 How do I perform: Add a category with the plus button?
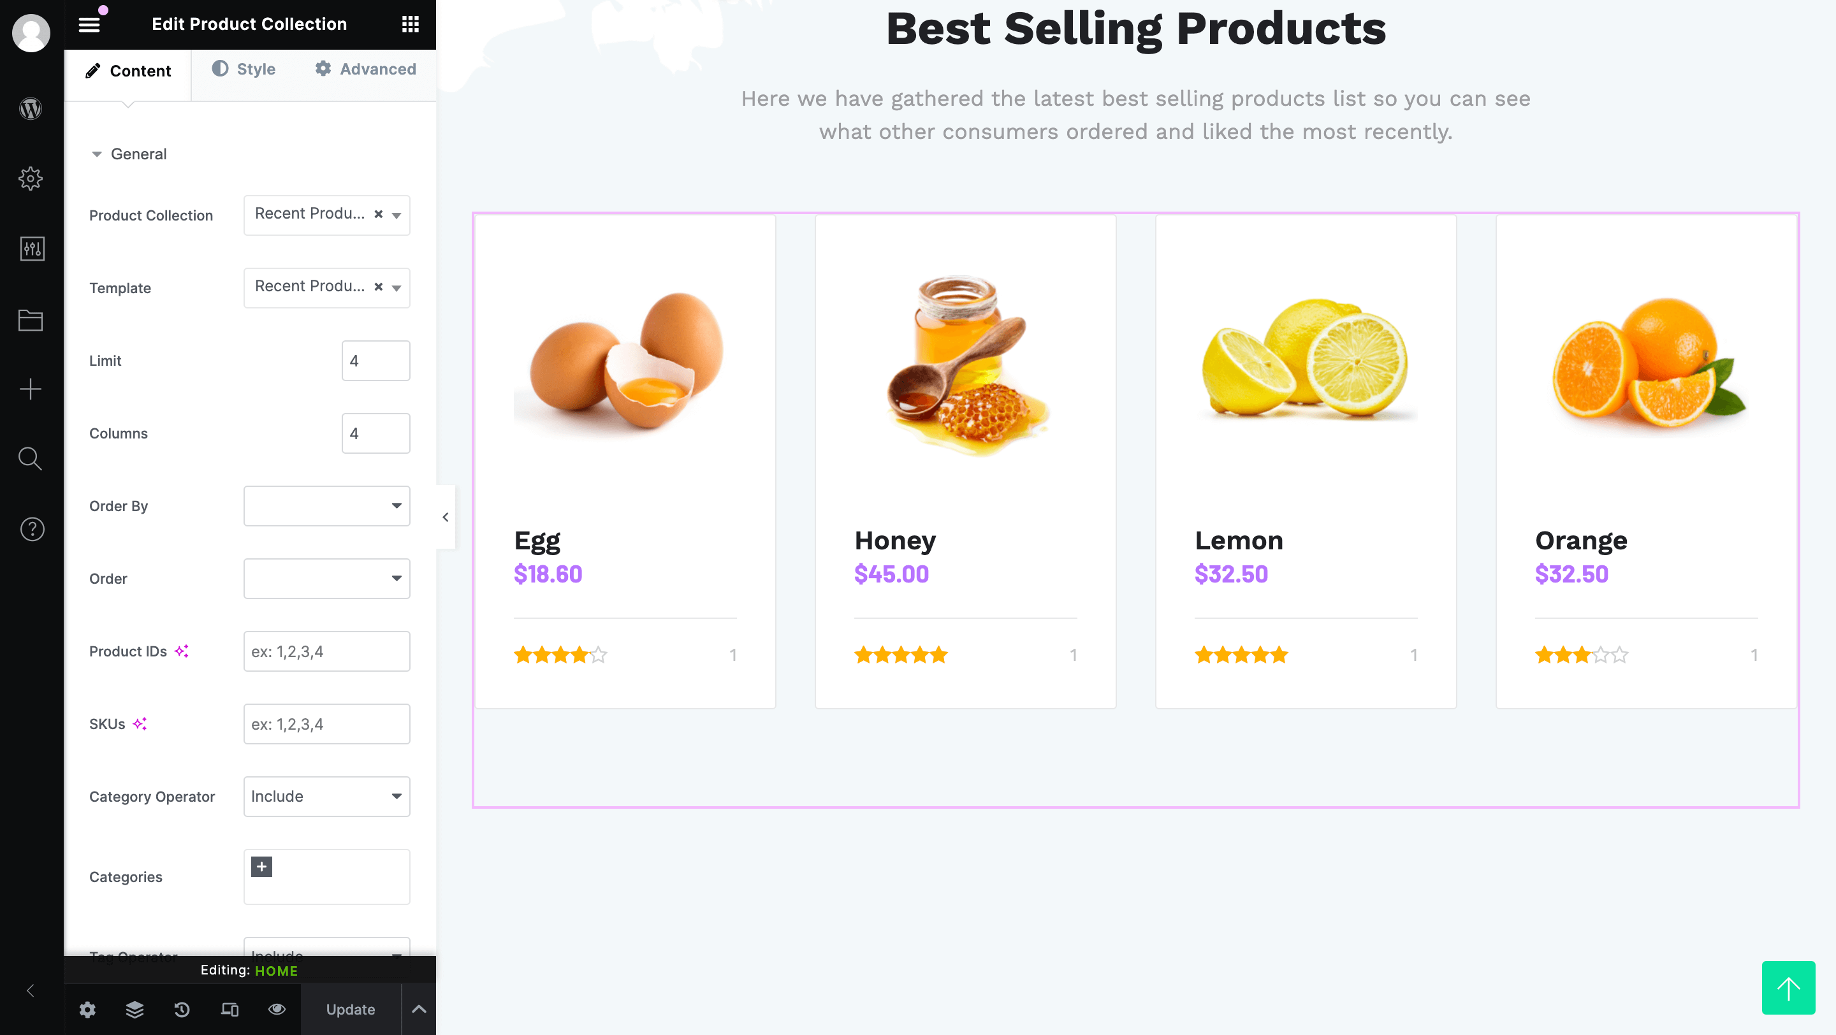261,866
